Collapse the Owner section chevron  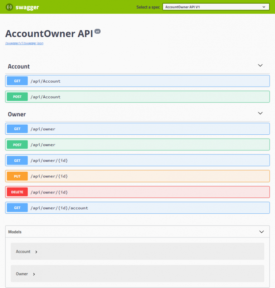point(260,113)
